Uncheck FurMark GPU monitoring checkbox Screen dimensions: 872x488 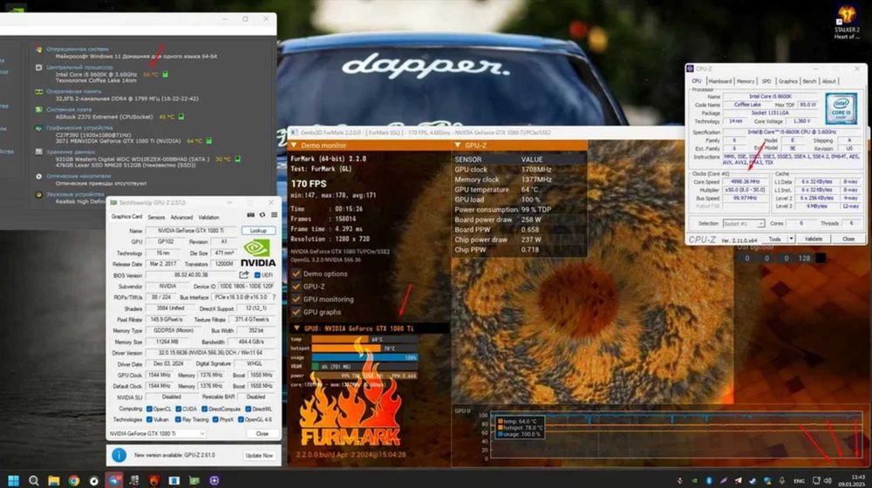(x=296, y=299)
